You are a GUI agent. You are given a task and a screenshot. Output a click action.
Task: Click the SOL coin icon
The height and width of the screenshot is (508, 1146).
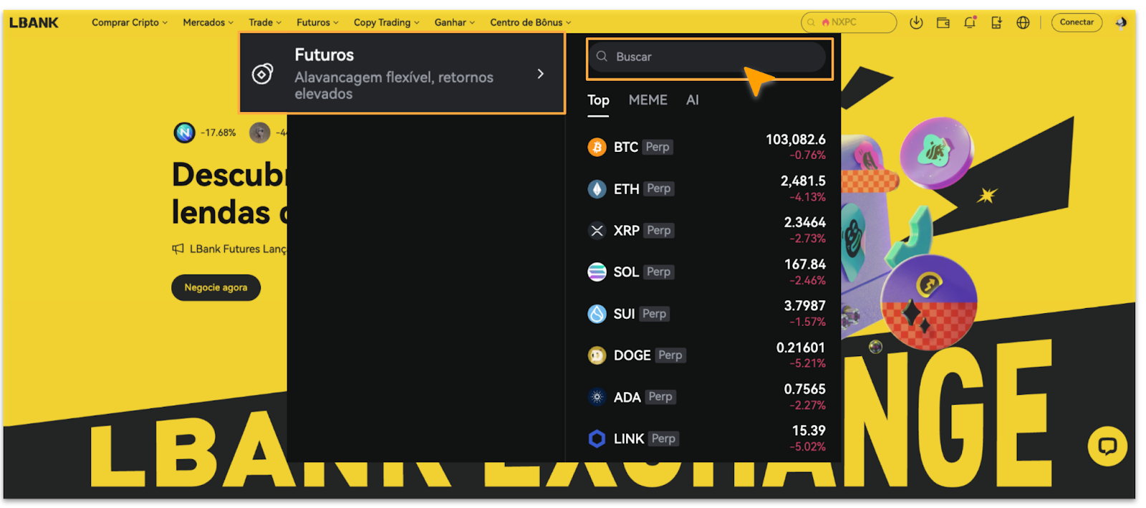pos(597,272)
